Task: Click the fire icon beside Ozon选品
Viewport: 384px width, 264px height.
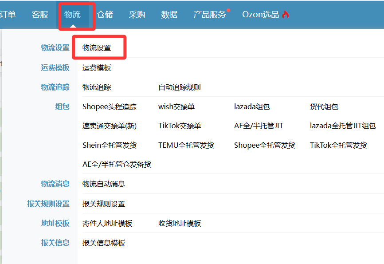Action: click(285, 15)
